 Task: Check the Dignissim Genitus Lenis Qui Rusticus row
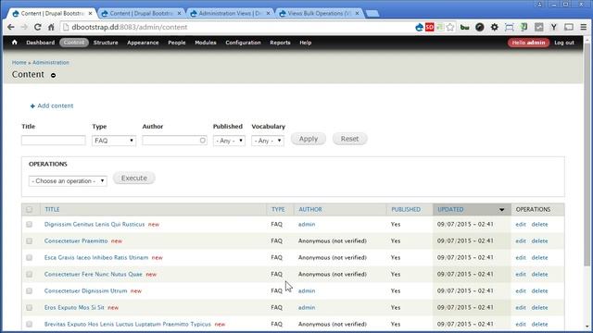(x=29, y=224)
